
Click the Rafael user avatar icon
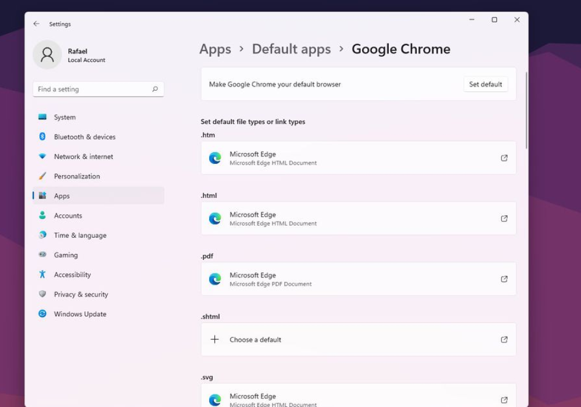(47, 55)
